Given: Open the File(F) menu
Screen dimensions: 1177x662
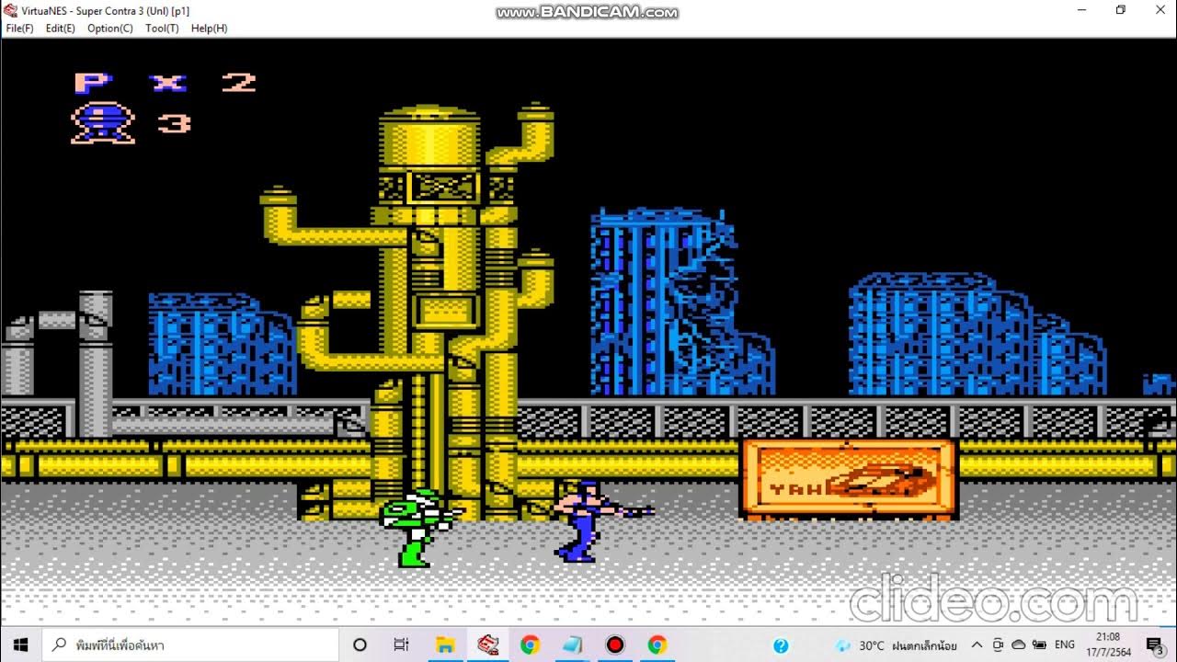Looking at the screenshot, I should pyautogui.click(x=19, y=29).
